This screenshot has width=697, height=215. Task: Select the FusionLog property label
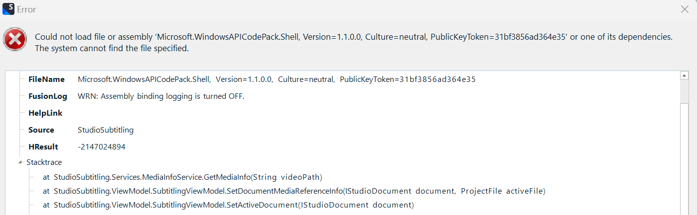tap(48, 96)
